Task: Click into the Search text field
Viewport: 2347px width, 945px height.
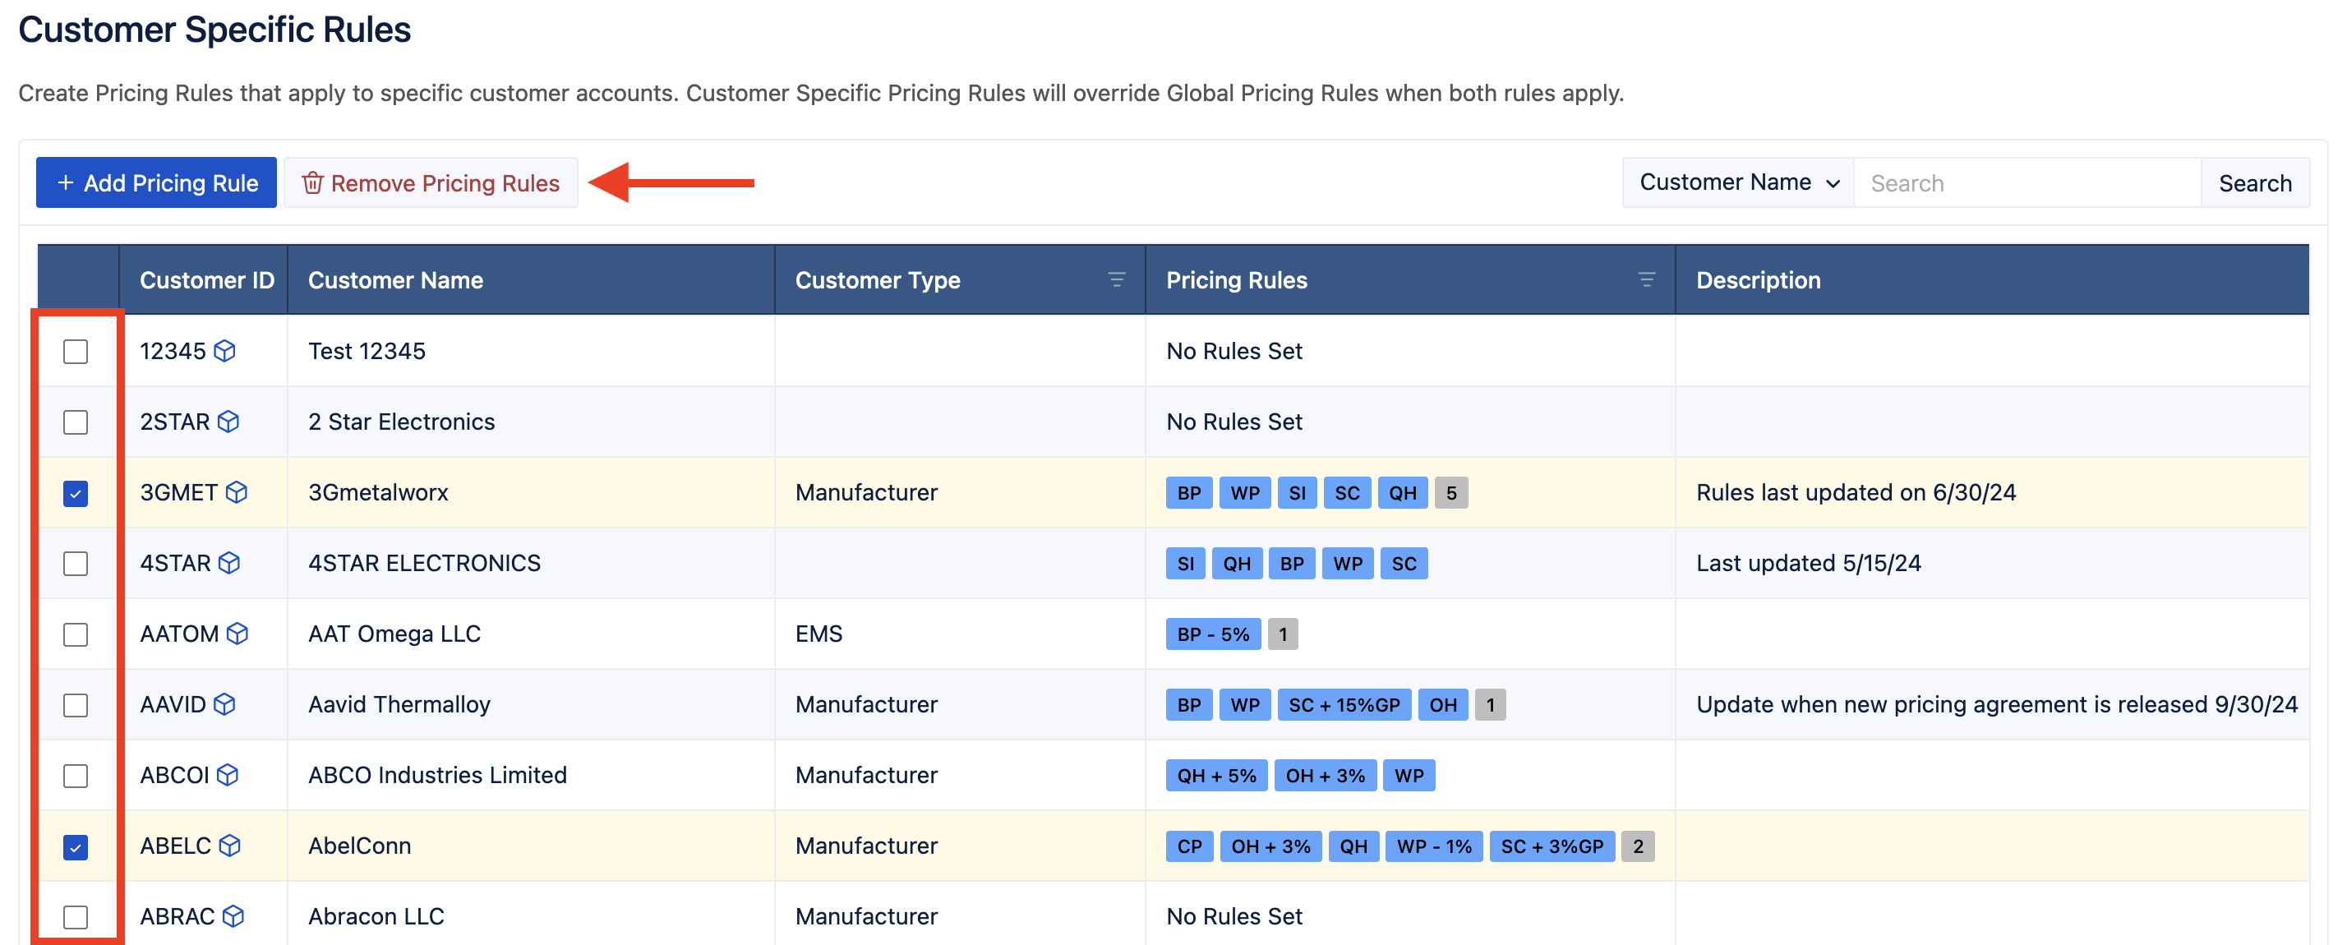Action: coord(2027,182)
